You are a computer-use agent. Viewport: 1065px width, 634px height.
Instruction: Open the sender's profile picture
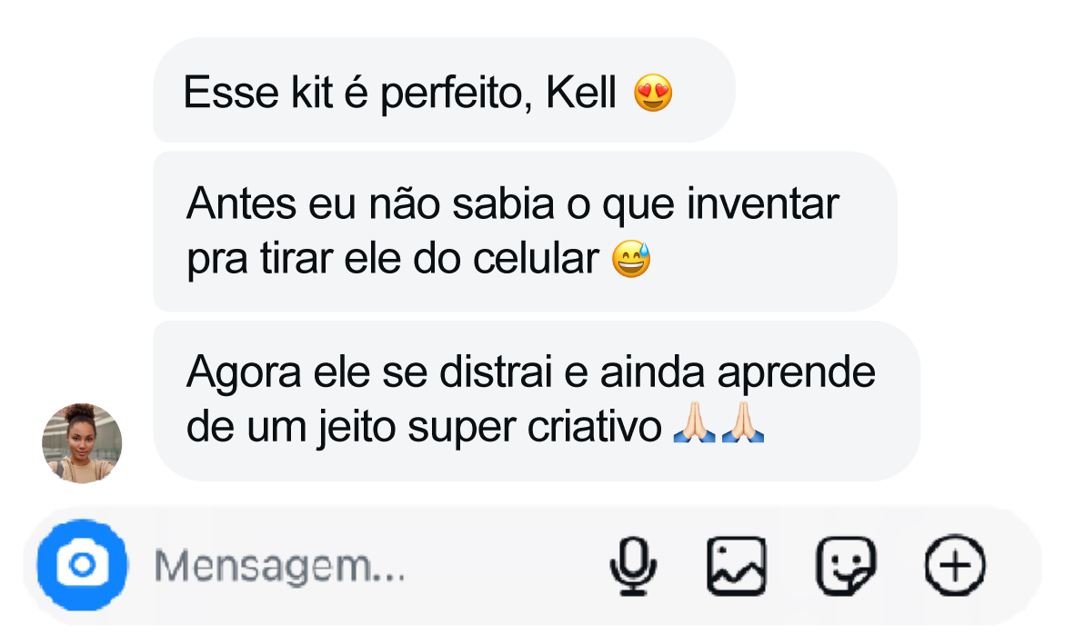click(x=82, y=443)
